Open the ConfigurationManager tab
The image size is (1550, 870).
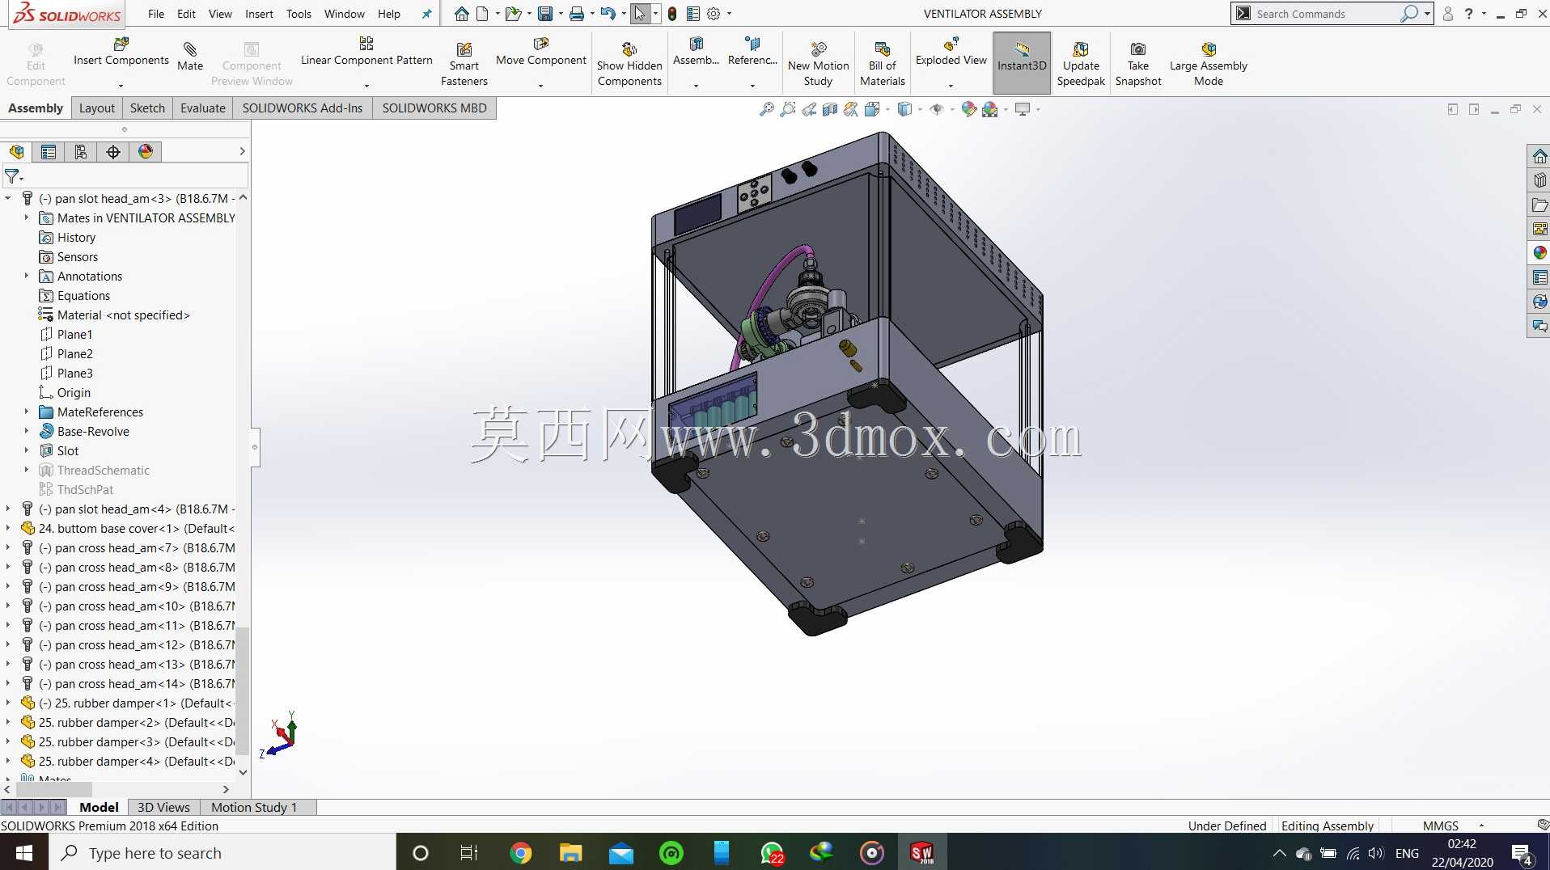[x=81, y=151]
